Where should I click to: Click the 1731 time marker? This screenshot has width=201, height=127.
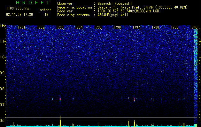coord(21,27)
